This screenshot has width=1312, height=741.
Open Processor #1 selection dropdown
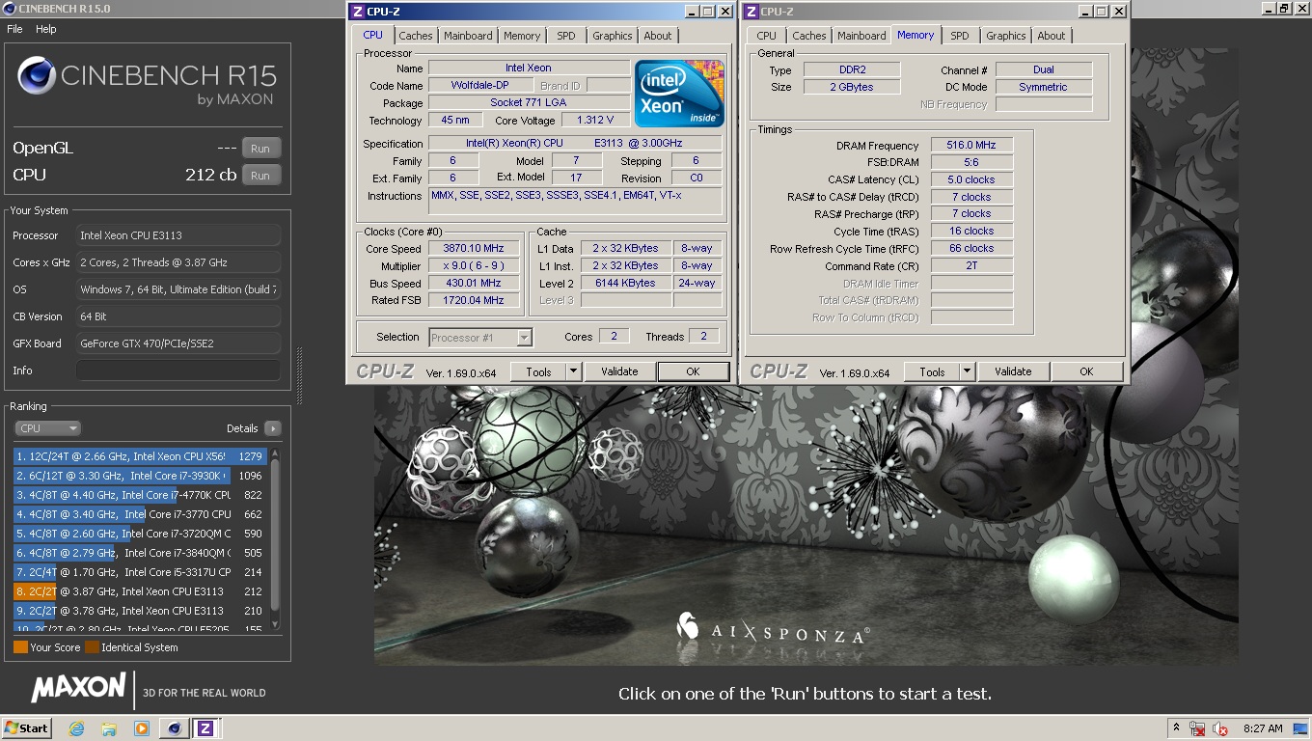click(480, 337)
